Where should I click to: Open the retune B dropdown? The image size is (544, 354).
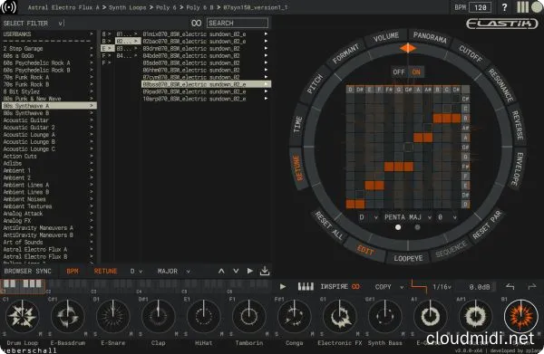coord(447,217)
